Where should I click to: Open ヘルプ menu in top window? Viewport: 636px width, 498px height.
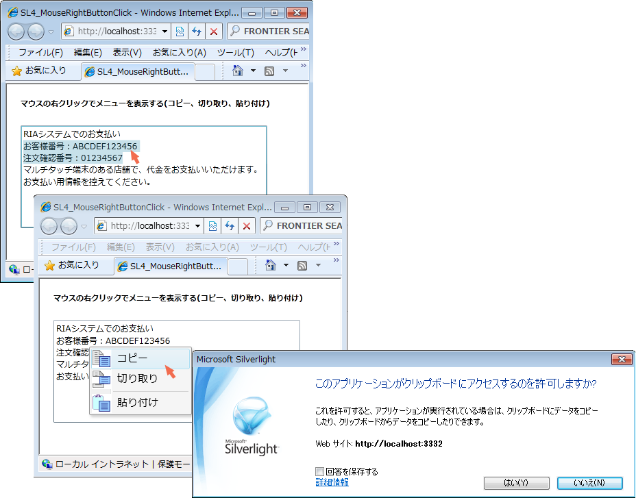coord(281,52)
